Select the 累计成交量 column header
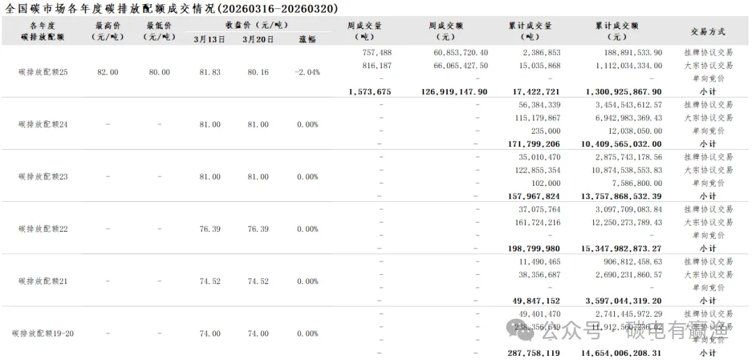752x360 pixels. pyautogui.click(x=530, y=31)
